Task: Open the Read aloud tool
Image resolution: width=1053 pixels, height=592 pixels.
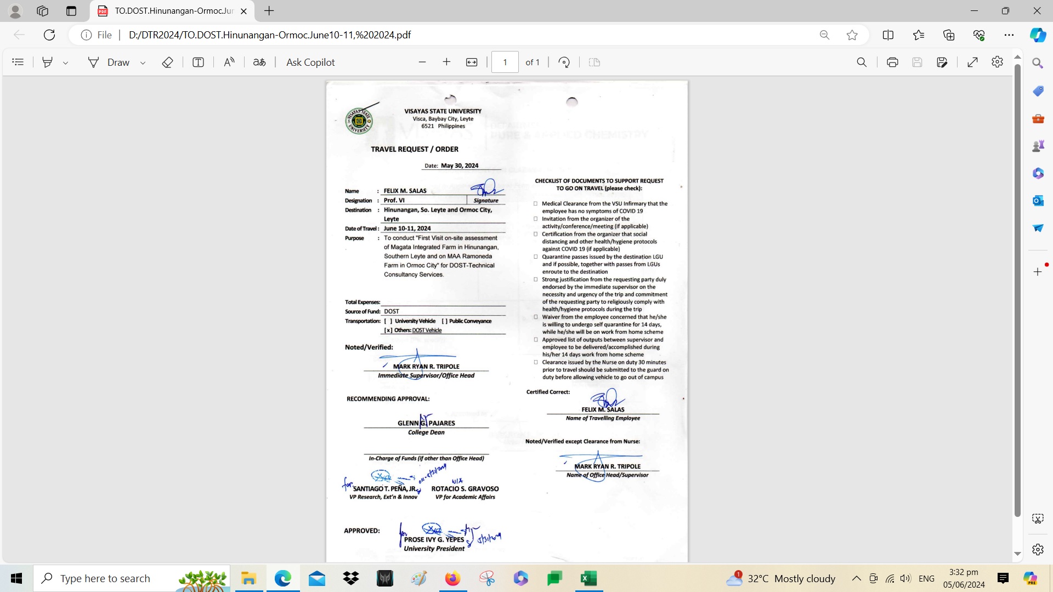Action: pos(229,62)
